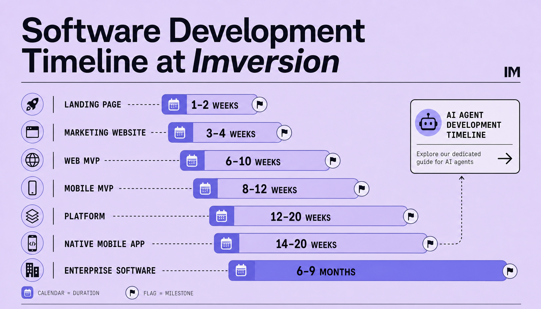
Task: Click the '8-12 WEEKS' duration text
Action: pyautogui.click(x=270, y=189)
